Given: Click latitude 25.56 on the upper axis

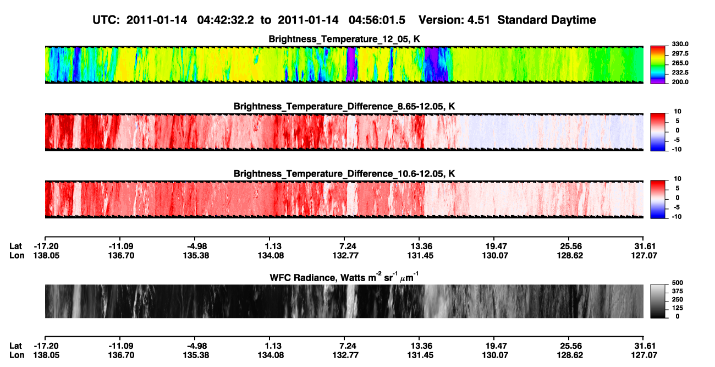Looking at the screenshot, I should [569, 246].
